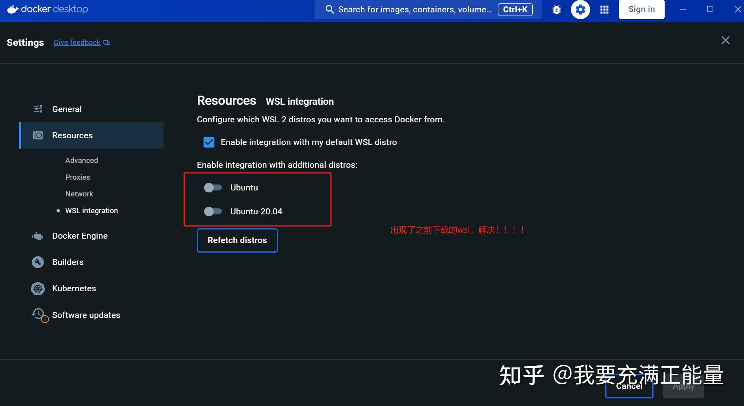This screenshot has height=406, width=744.
Task: Open the General settings section
Action: (x=91, y=109)
